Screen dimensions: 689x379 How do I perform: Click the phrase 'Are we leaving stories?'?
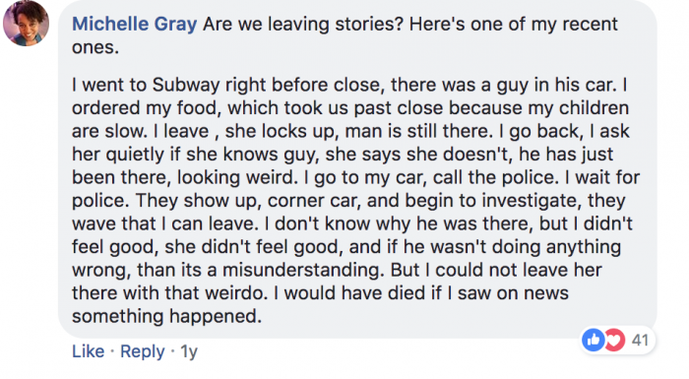click(x=303, y=24)
